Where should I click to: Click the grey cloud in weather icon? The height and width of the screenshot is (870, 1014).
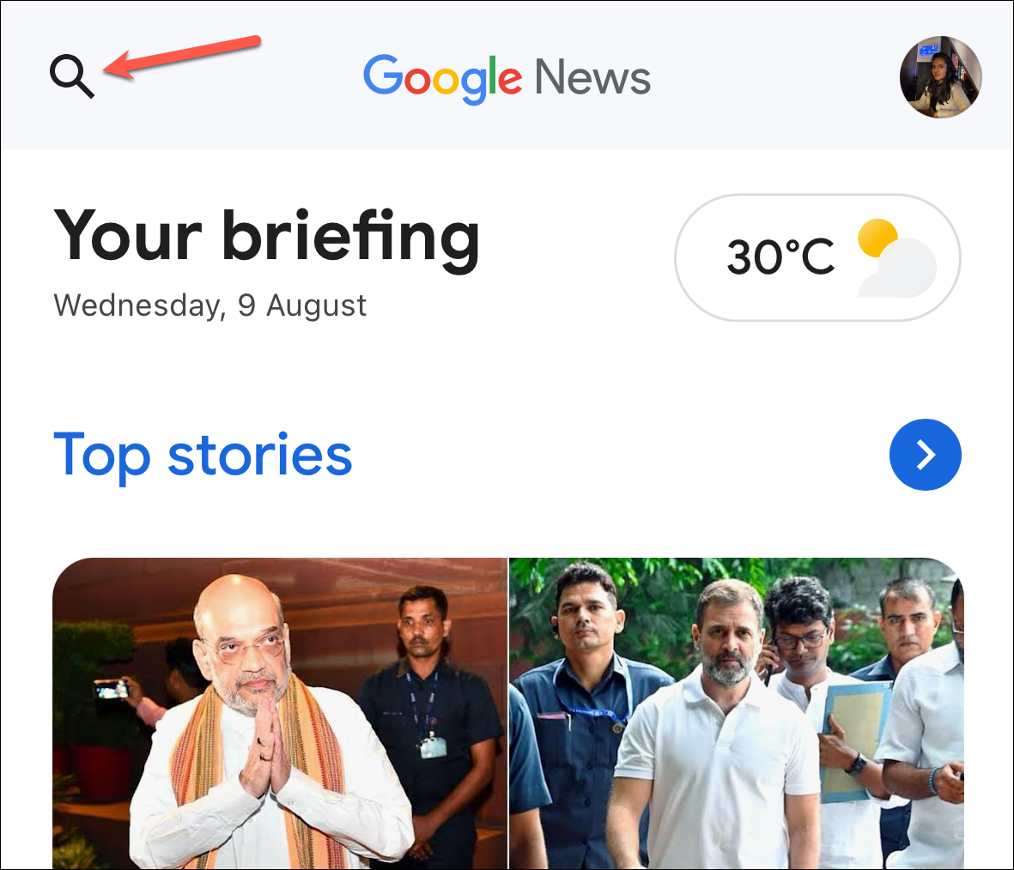pos(901,269)
